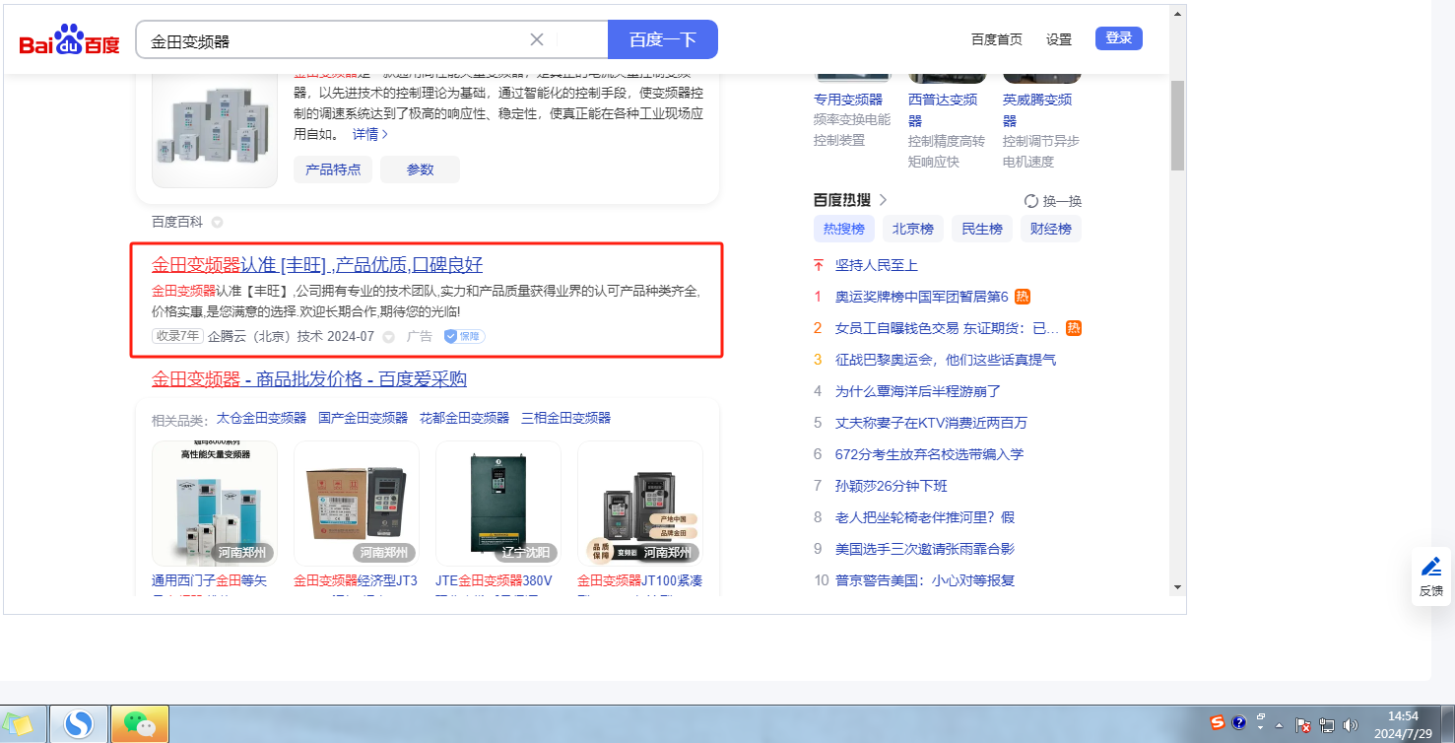This screenshot has width=1455, height=743.
Task: Open hot search 女员工自曝钱色交易
Action: (x=947, y=328)
